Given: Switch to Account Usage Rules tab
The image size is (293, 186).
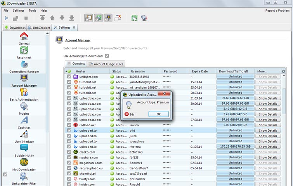Looking at the screenshot, I should [x=106, y=64].
